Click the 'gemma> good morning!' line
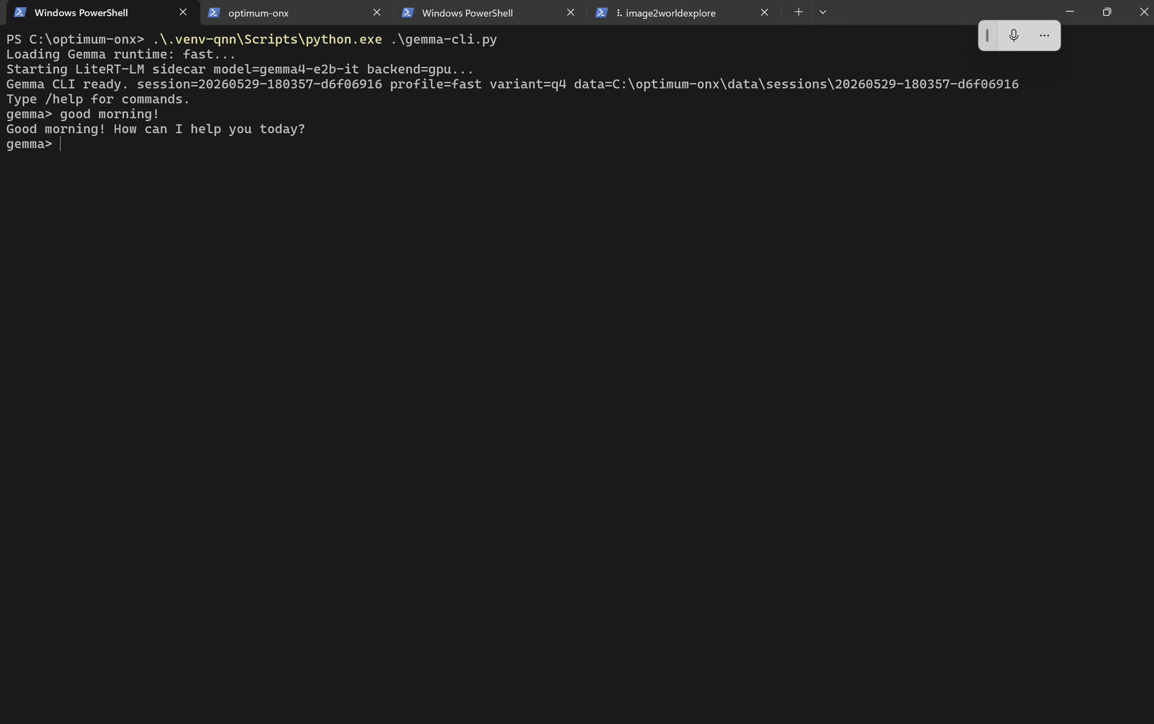 point(83,114)
